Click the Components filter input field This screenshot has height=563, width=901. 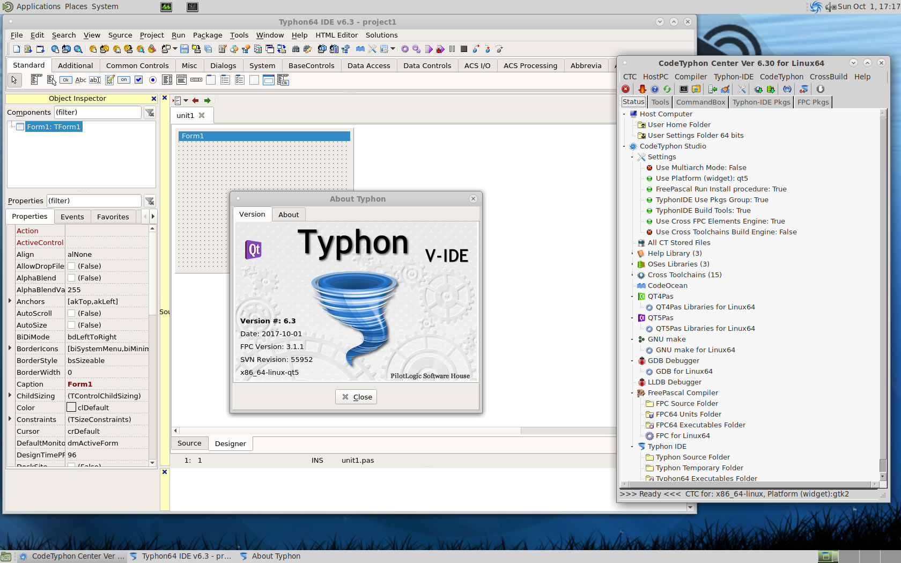[x=97, y=113]
